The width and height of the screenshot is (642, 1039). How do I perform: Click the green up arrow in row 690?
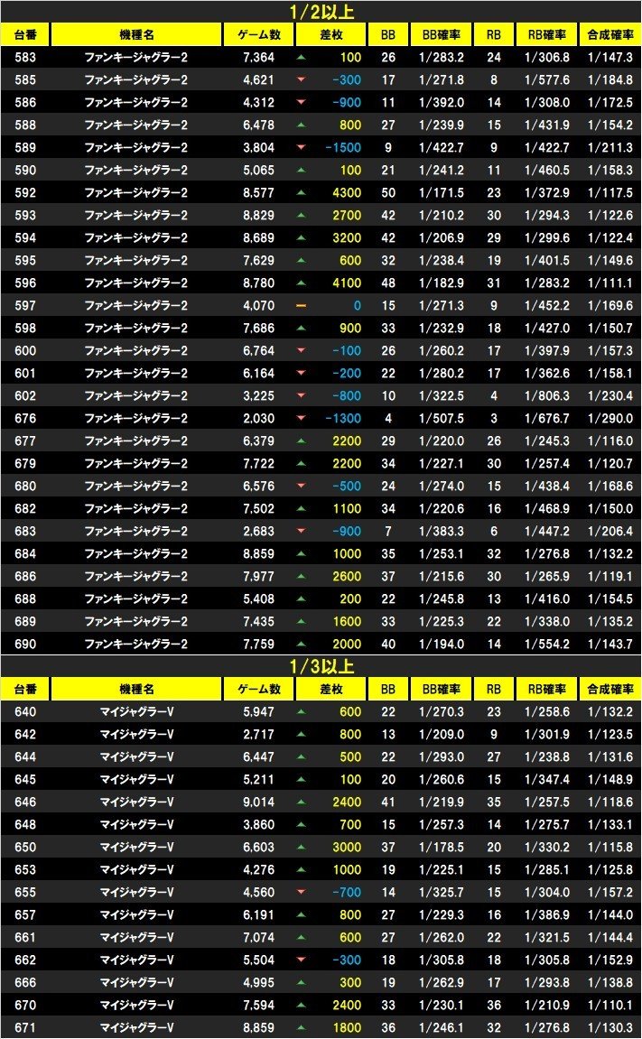302,644
